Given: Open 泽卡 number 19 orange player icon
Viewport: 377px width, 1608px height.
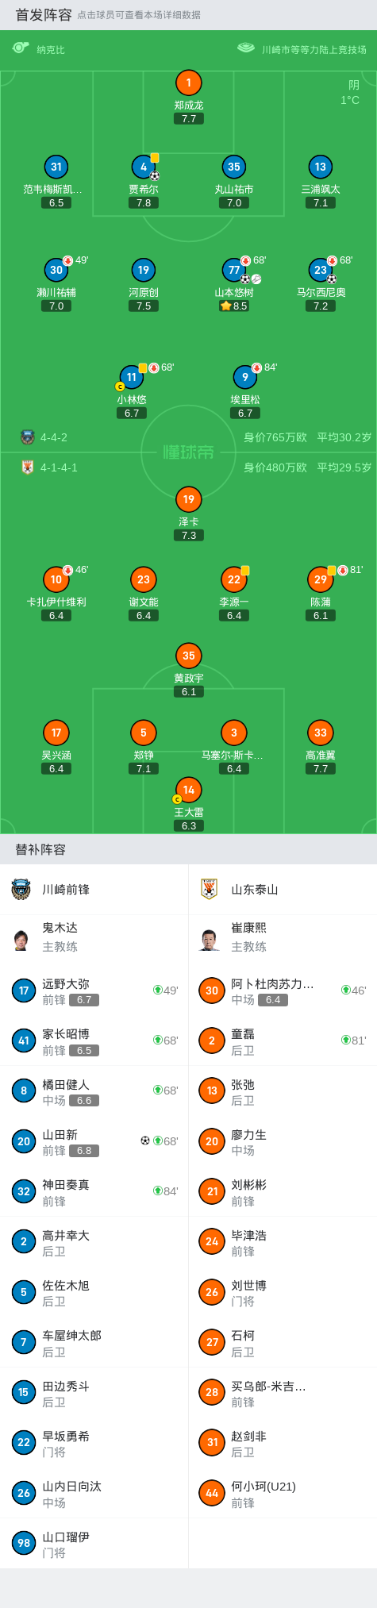Looking at the screenshot, I should pos(188,499).
